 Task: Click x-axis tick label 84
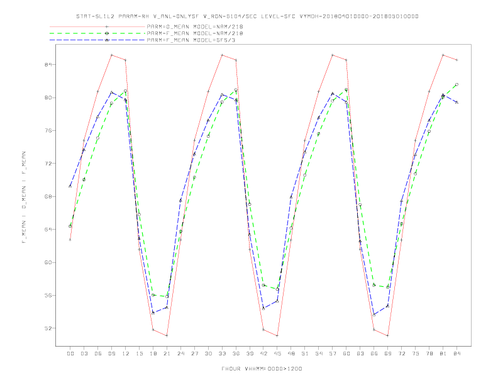click(x=457, y=354)
